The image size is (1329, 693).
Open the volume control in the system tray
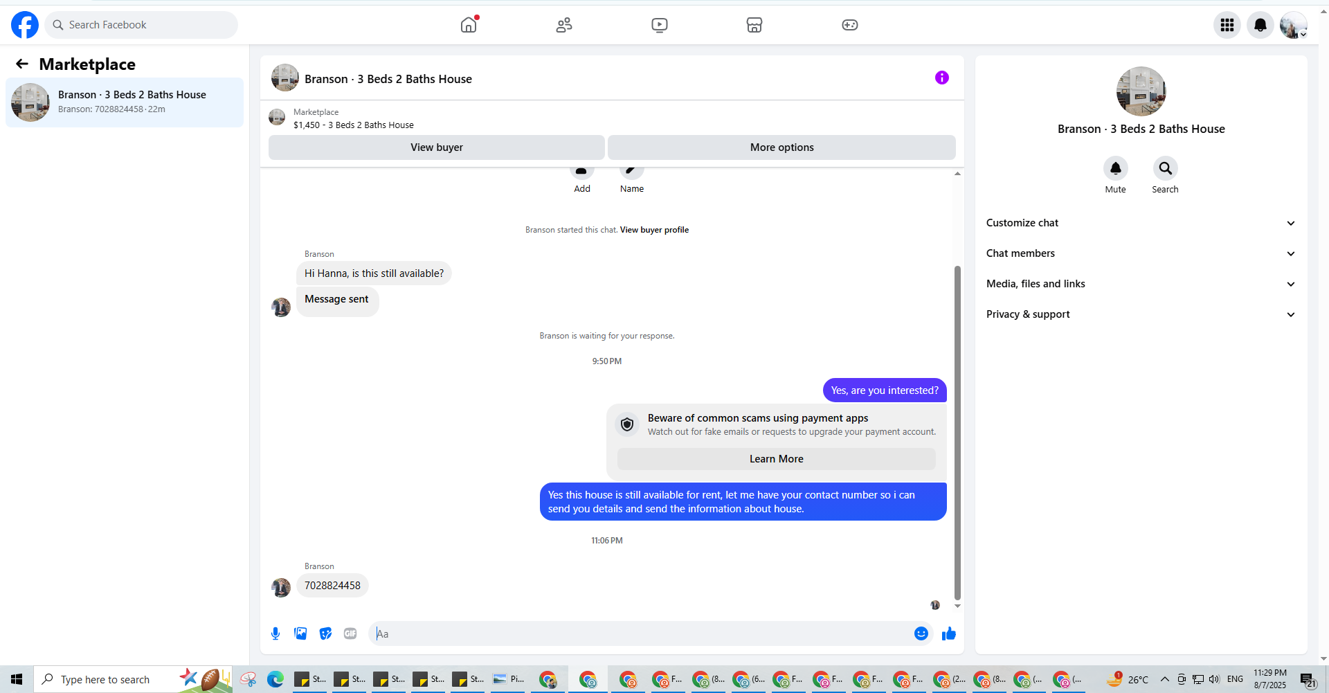(x=1214, y=679)
